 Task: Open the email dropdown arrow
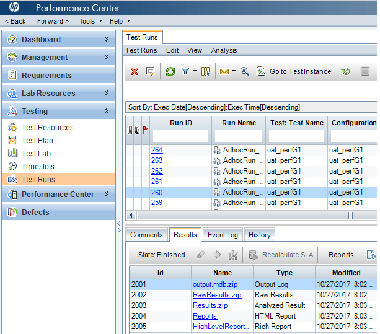point(234,71)
